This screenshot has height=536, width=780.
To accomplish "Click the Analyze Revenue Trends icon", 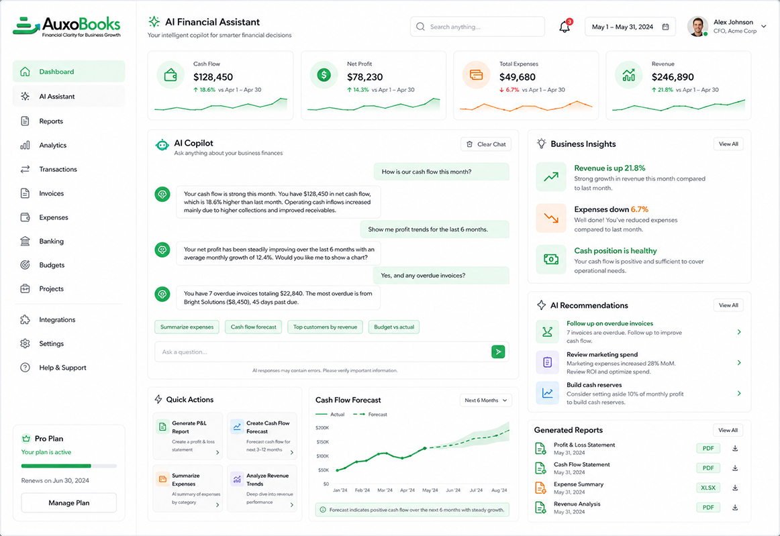I will click(x=237, y=480).
